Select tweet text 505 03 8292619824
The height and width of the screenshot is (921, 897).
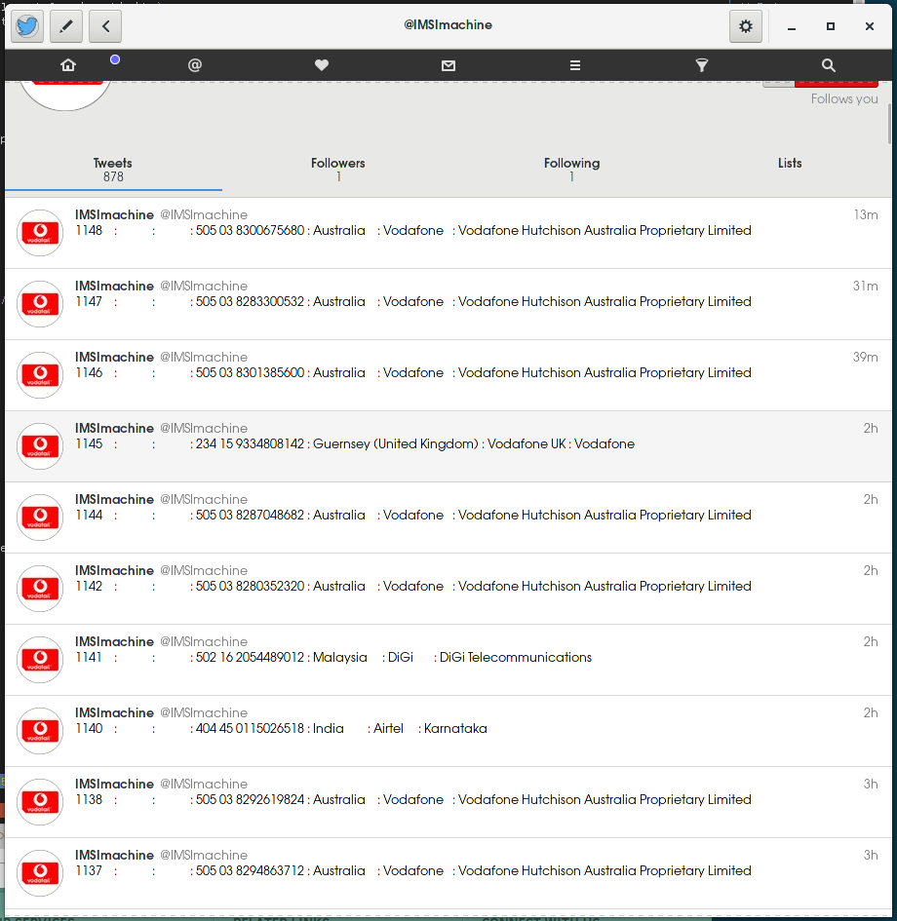click(413, 799)
